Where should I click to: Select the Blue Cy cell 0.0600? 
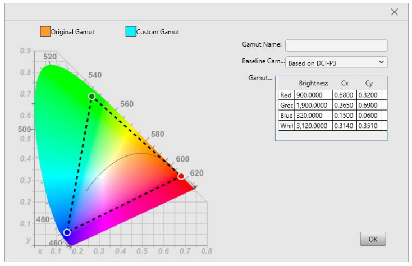click(369, 116)
